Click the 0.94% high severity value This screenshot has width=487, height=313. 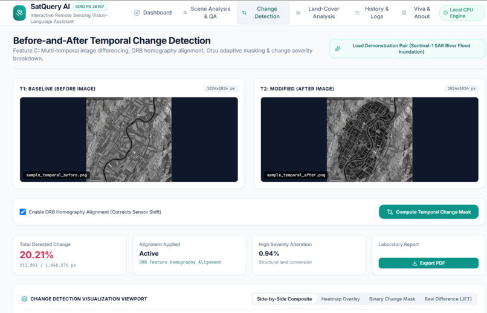coord(269,253)
